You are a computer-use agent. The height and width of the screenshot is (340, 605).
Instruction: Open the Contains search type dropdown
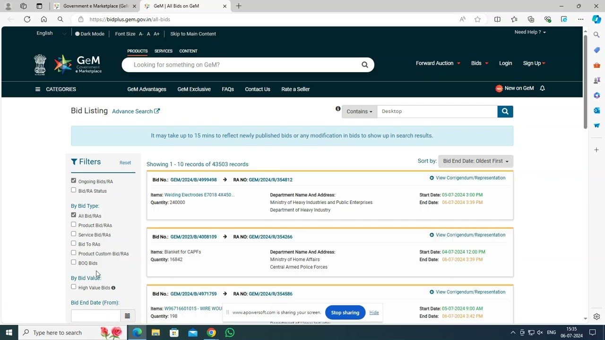coord(359,111)
